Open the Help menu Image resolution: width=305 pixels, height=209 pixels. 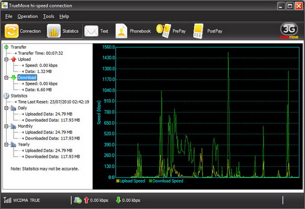pyautogui.click(x=64, y=16)
